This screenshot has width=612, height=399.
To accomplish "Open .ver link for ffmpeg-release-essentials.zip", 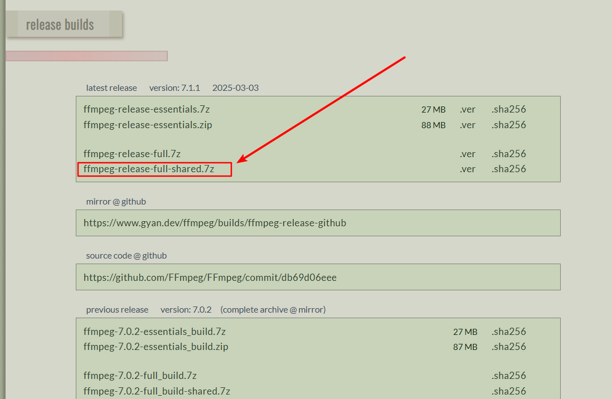I will (x=468, y=125).
